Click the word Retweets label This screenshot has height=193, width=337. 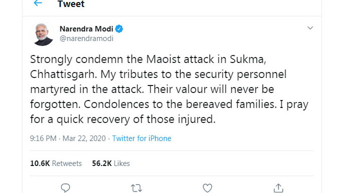[x=67, y=163]
